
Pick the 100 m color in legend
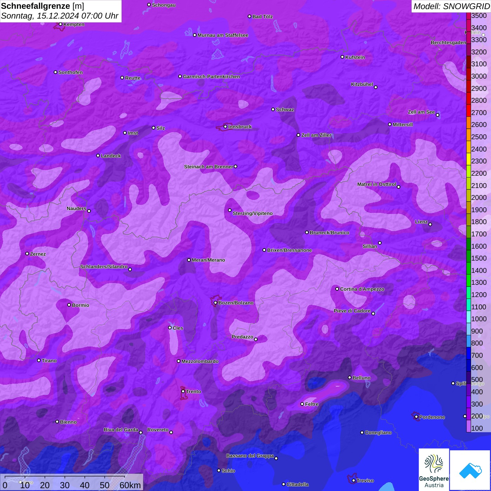click(469, 428)
